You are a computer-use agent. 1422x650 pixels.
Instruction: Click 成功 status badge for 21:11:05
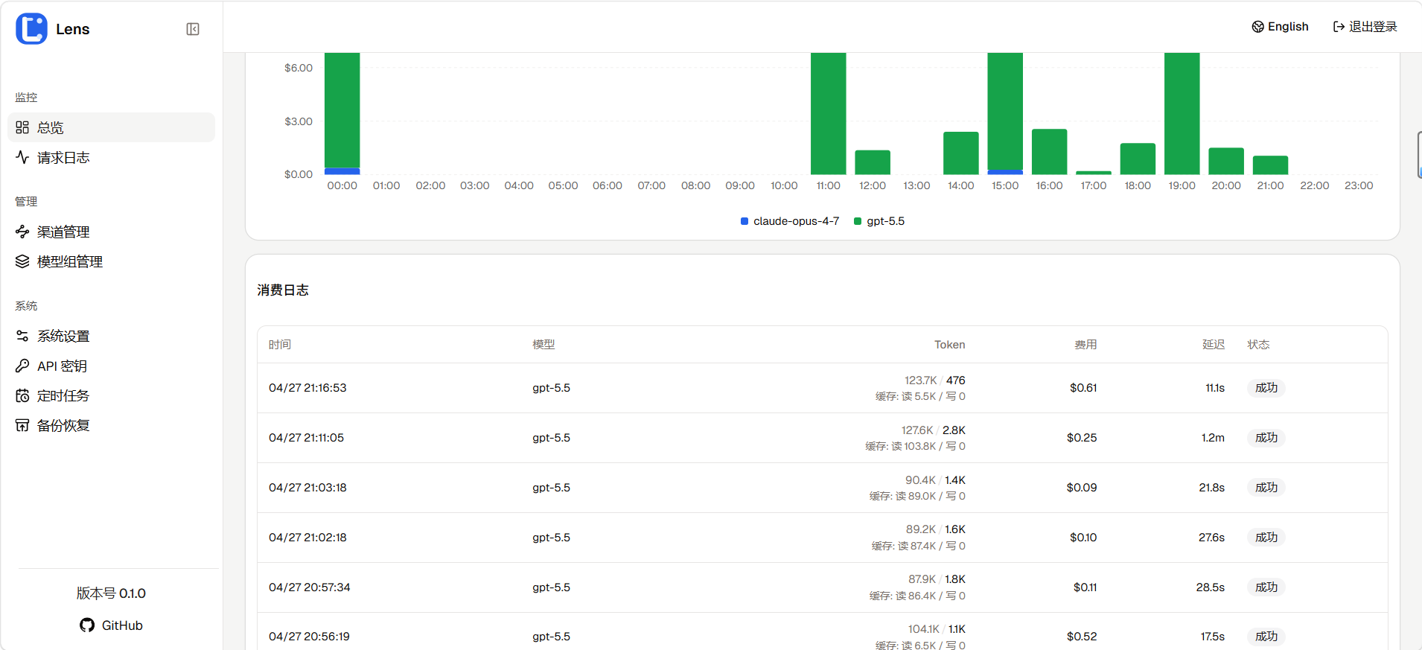(1266, 438)
